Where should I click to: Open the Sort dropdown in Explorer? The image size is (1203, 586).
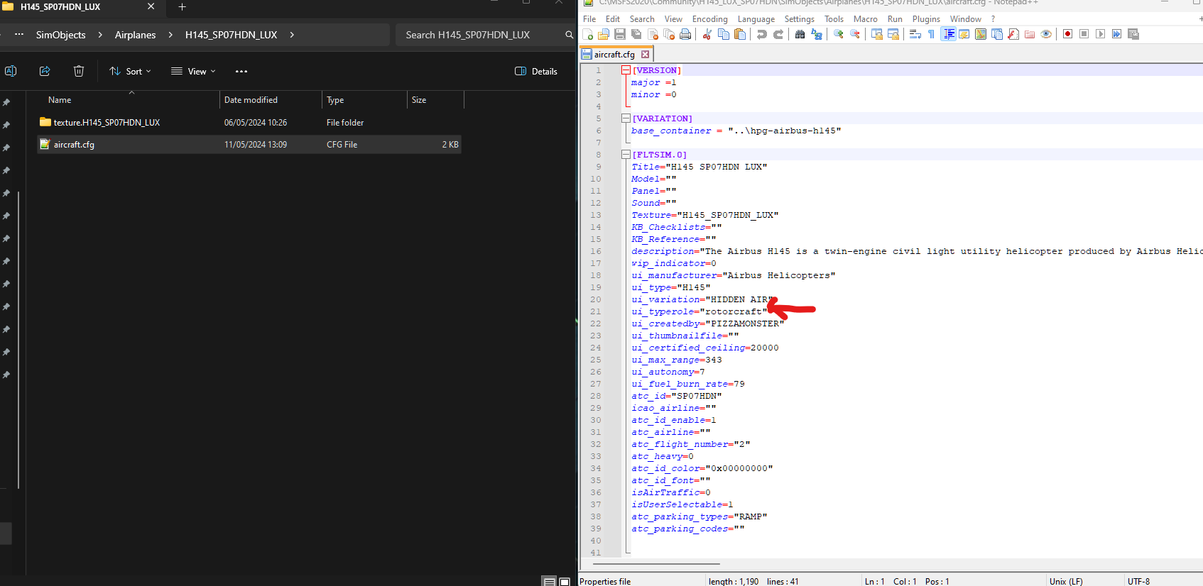point(130,71)
